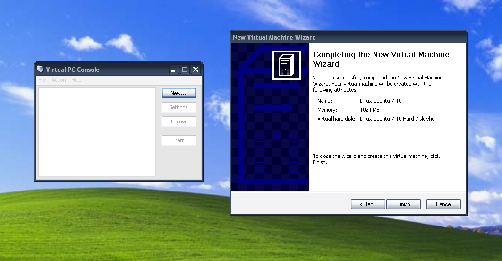Click New... in Virtual PC Console
Screen dimensions: 502x261
(179, 93)
